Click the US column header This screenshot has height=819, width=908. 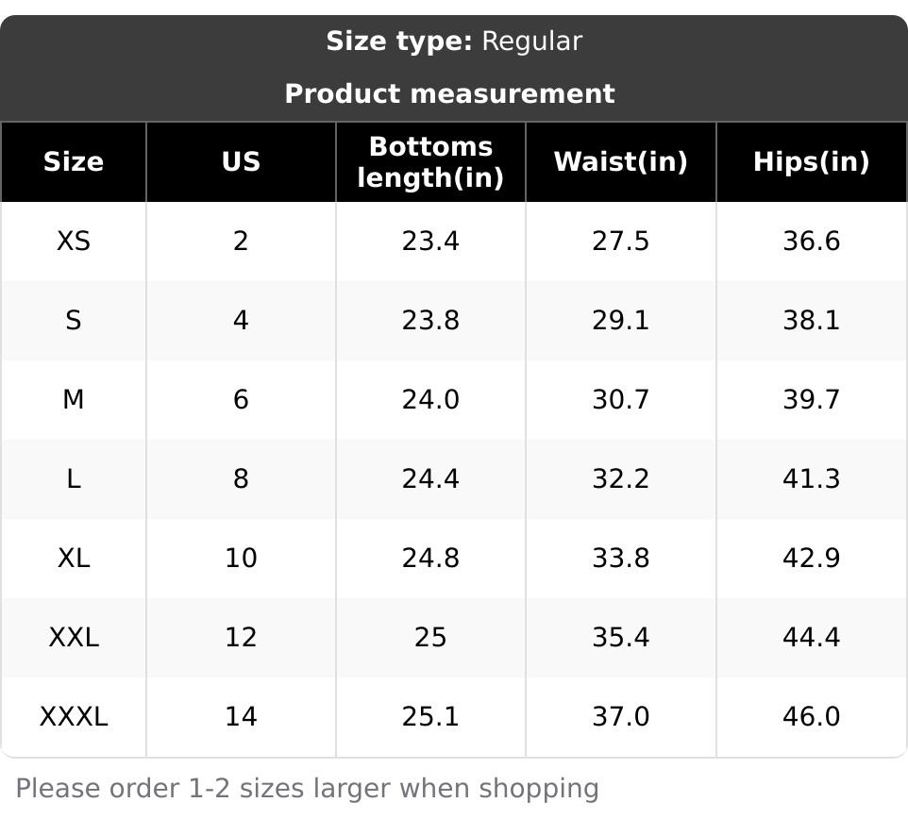coord(241,162)
